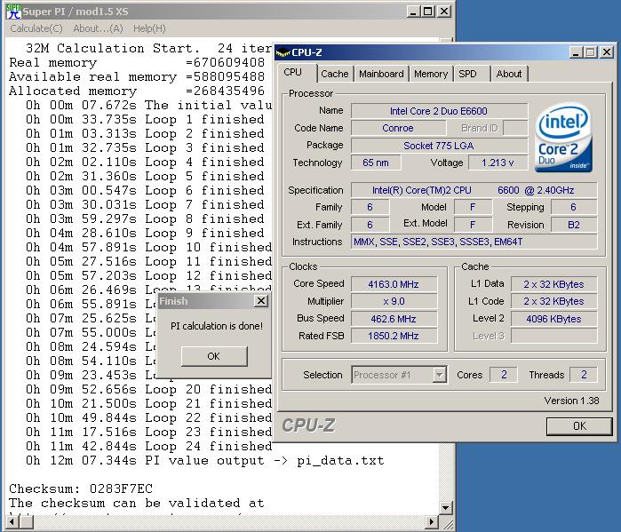621x532 pixels.
Task: Click the Super PI title bar icon
Action: point(13,11)
